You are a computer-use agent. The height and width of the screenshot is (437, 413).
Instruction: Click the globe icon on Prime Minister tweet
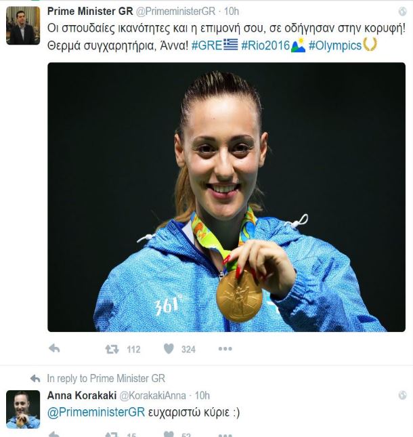(402, 12)
